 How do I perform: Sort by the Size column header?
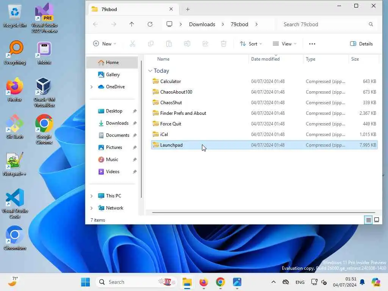pos(355,59)
